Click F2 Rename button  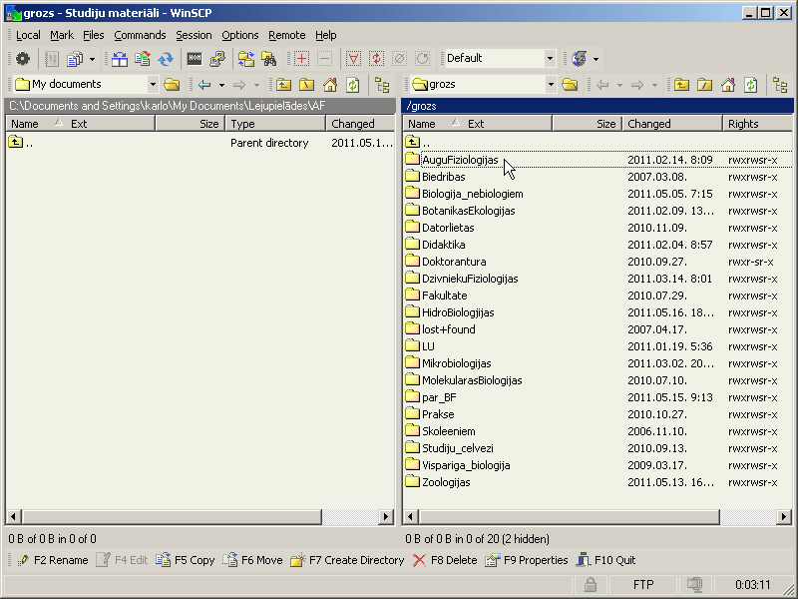tap(53, 560)
